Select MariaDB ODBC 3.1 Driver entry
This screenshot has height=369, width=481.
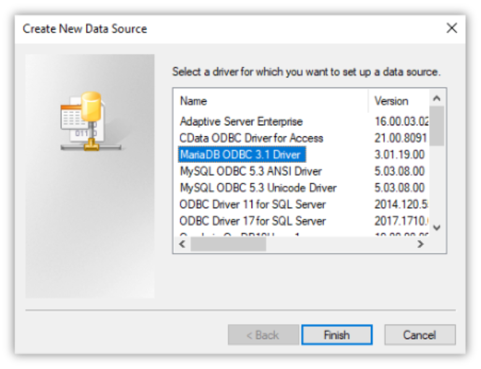tap(242, 155)
